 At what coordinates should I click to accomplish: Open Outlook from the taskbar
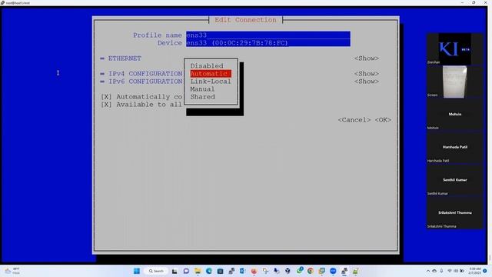(x=243, y=271)
